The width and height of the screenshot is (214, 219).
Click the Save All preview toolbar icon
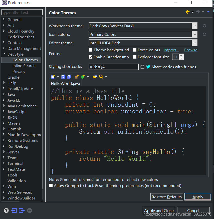(69, 77)
